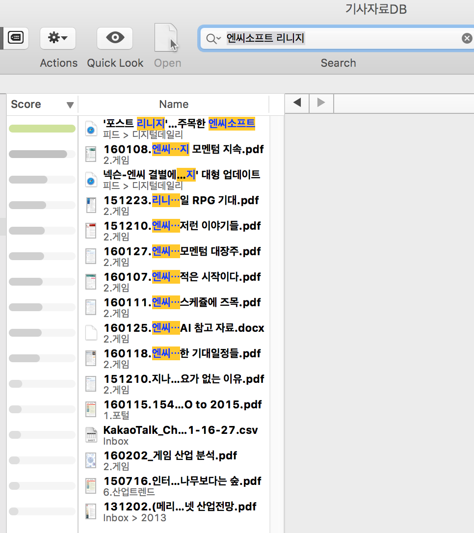This screenshot has height=533, width=474.
Task: Click Safari web icon of '포스트 리니지' result
Action: (x=91, y=129)
